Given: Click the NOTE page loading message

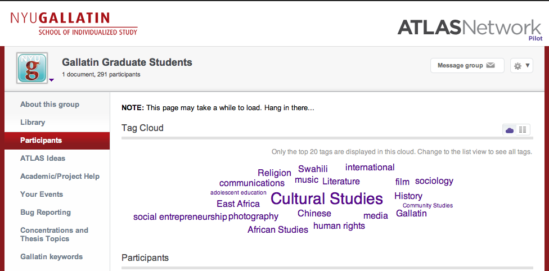Looking at the screenshot, I should (218, 108).
